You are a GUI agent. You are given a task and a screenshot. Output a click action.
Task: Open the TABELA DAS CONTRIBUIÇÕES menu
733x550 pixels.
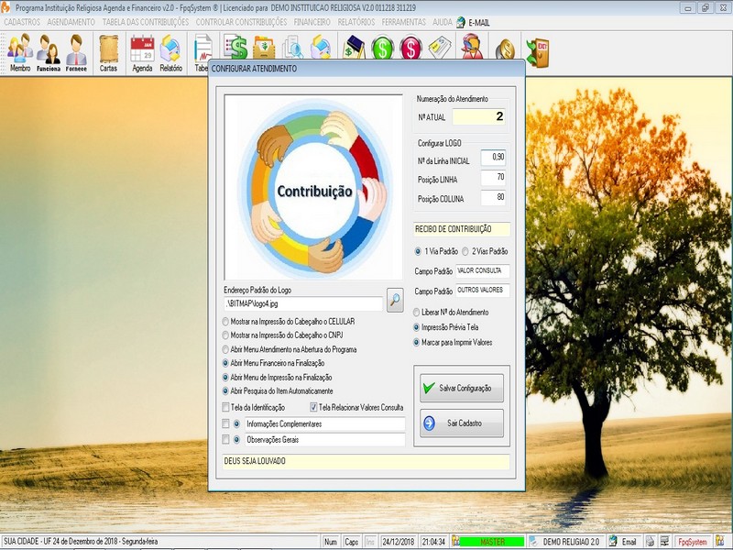tap(146, 22)
